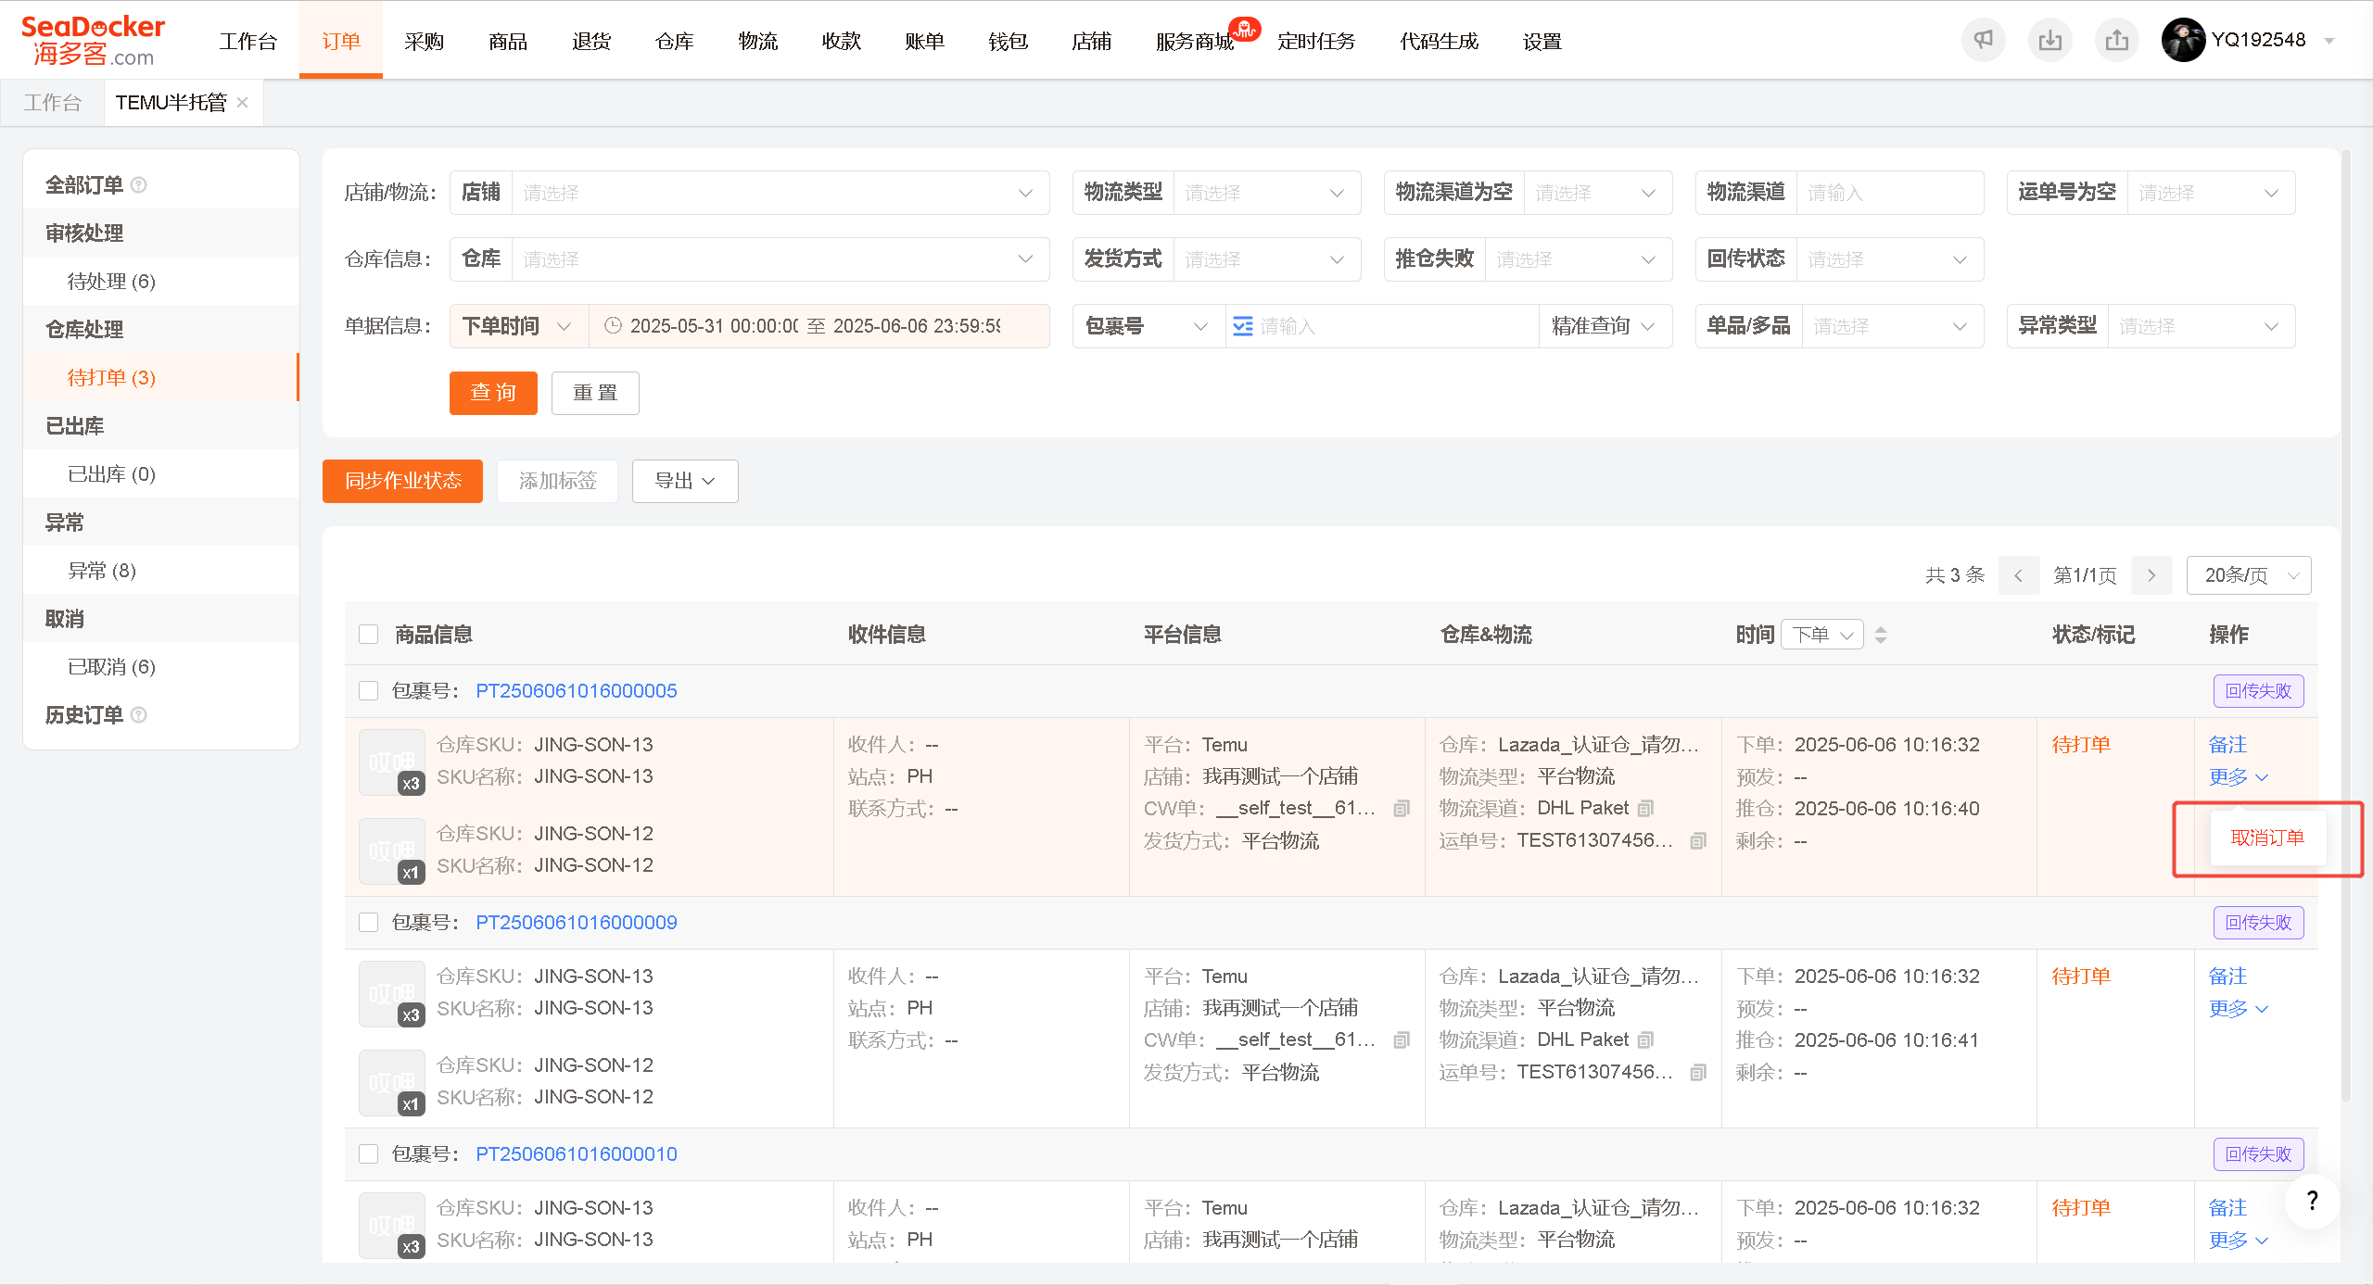The width and height of the screenshot is (2373, 1285).
Task: Click help icon beside 全部订单
Action: click(x=139, y=185)
